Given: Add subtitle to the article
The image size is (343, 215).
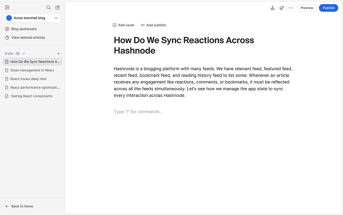Looking at the screenshot, I should click(153, 25).
